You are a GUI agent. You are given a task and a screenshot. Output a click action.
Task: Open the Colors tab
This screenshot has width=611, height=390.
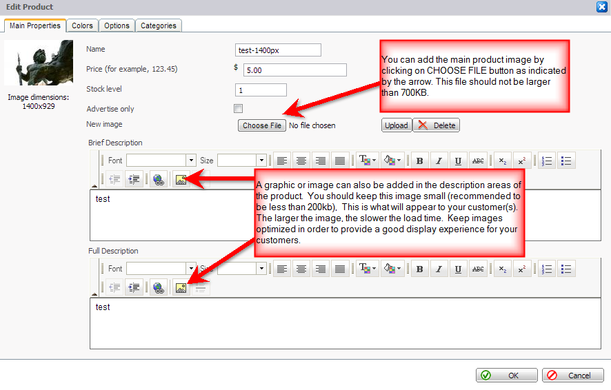(82, 25)
